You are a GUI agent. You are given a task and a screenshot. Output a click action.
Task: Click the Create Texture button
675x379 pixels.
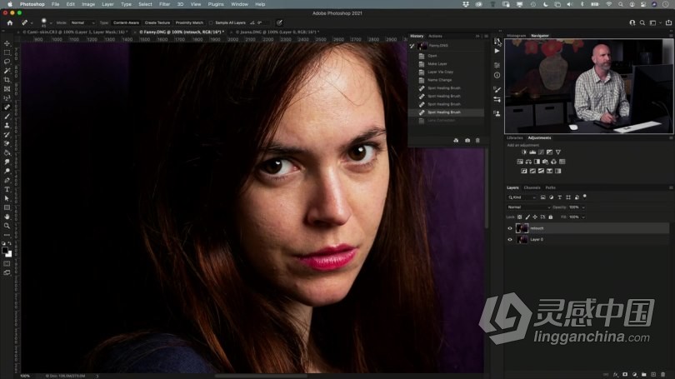[x=157, y=22]
